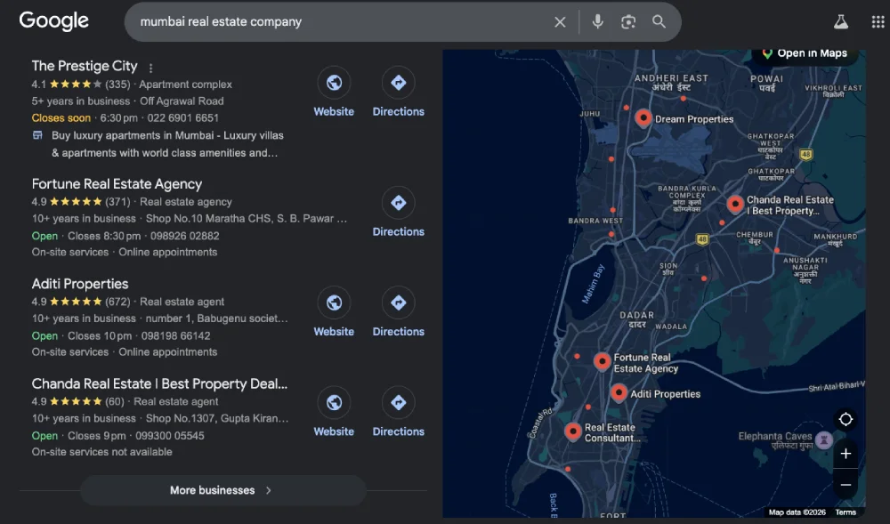
Task: Click the Dream Properties map pin
Action: (643, 118)
